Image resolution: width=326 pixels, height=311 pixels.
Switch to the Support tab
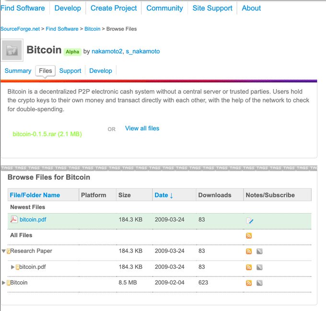click(x=70, y=71)
